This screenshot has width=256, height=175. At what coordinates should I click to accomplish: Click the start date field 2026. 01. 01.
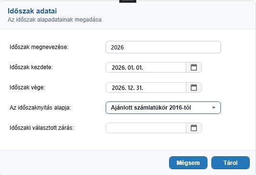click(x=146, y=67)
